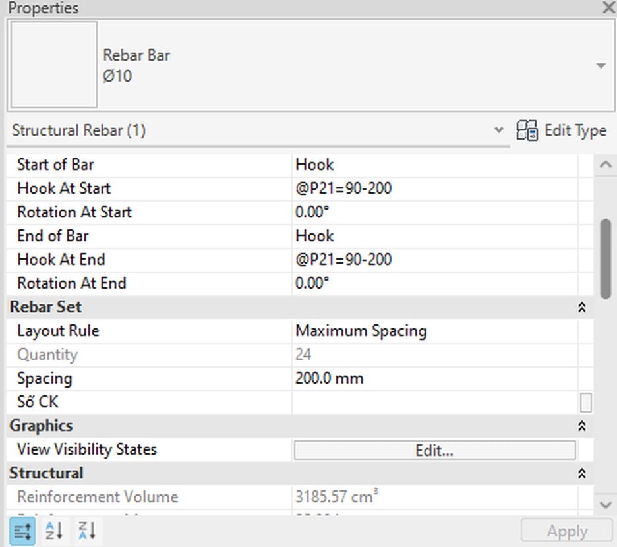Click the Edit Type icon
Screen dimensions: 617x547
click(x=527, y=130)
